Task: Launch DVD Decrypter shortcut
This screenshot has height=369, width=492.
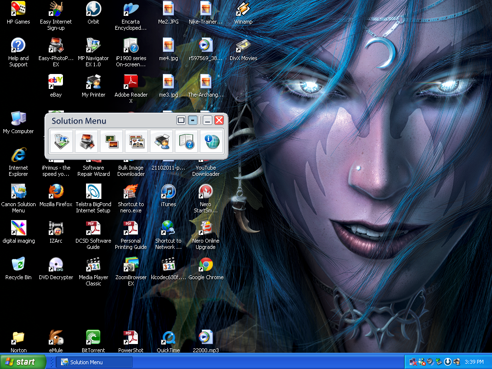Action: [56, 268]
